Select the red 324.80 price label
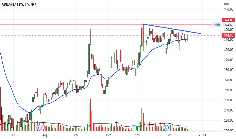The height and width of the screenshot is (139, 236). tap(228, 20)
